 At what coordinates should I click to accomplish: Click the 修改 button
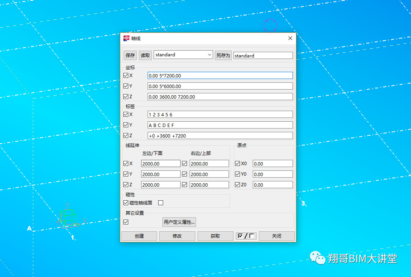pyautogui.click(x=177, y=236)
